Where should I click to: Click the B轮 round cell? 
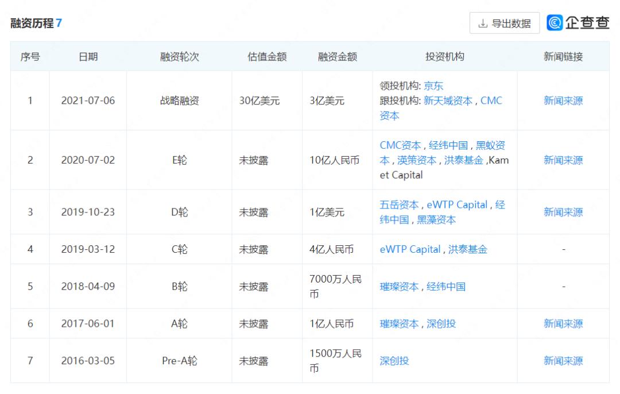(180, 287)
